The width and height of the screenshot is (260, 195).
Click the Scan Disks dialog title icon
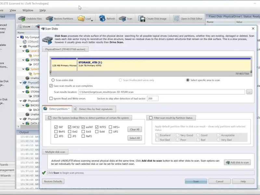pos(43,29)
